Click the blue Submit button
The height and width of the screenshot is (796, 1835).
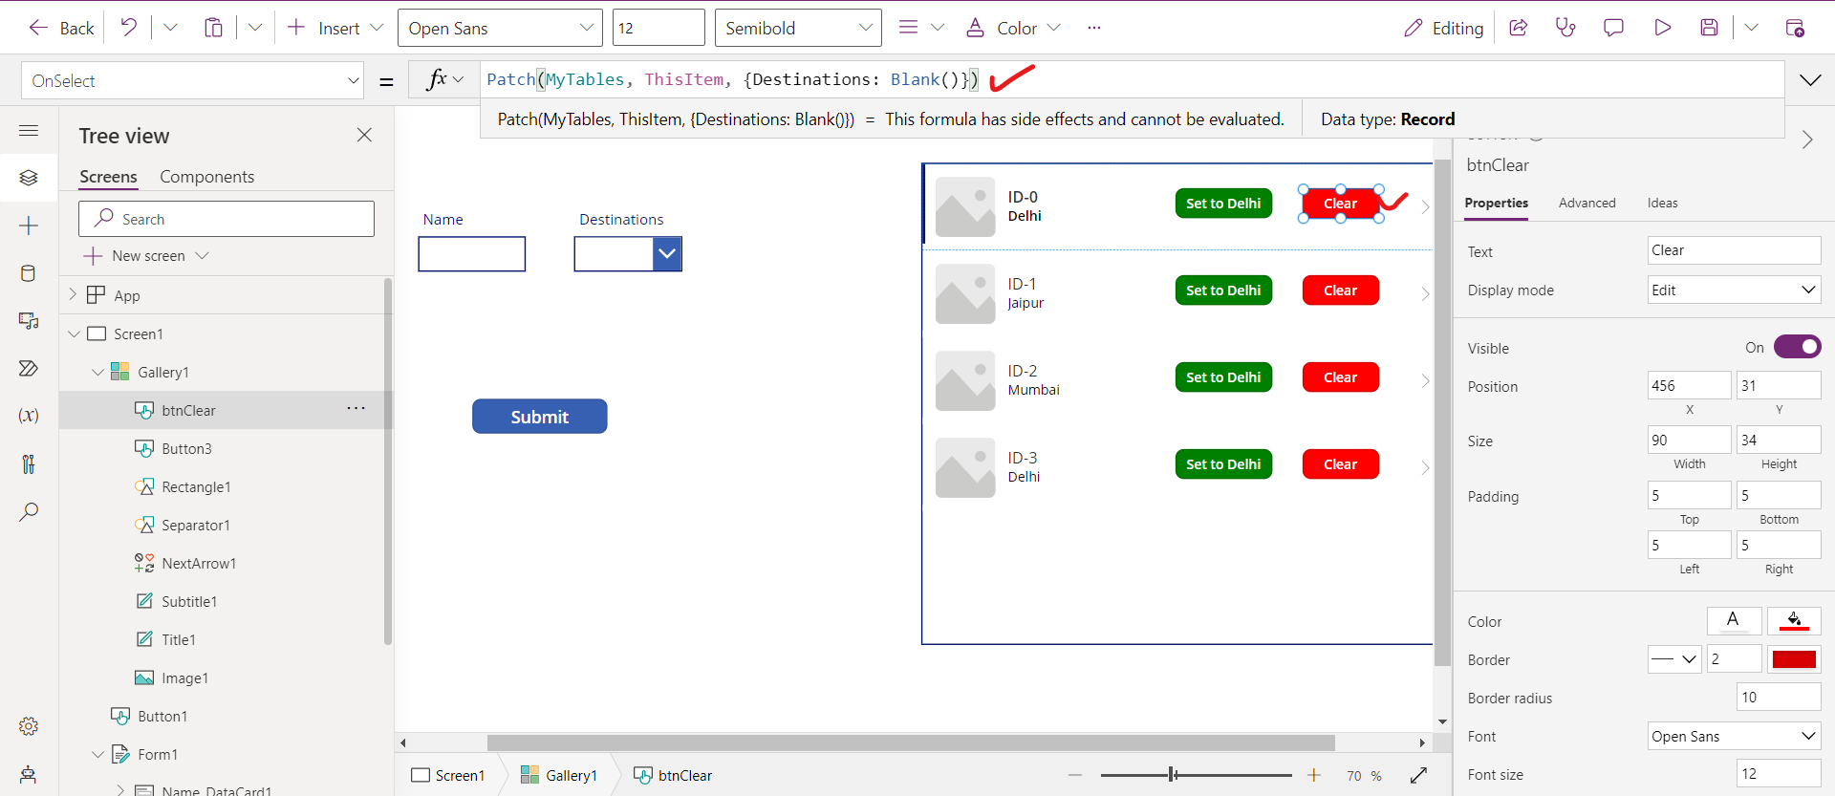(539, 417)
